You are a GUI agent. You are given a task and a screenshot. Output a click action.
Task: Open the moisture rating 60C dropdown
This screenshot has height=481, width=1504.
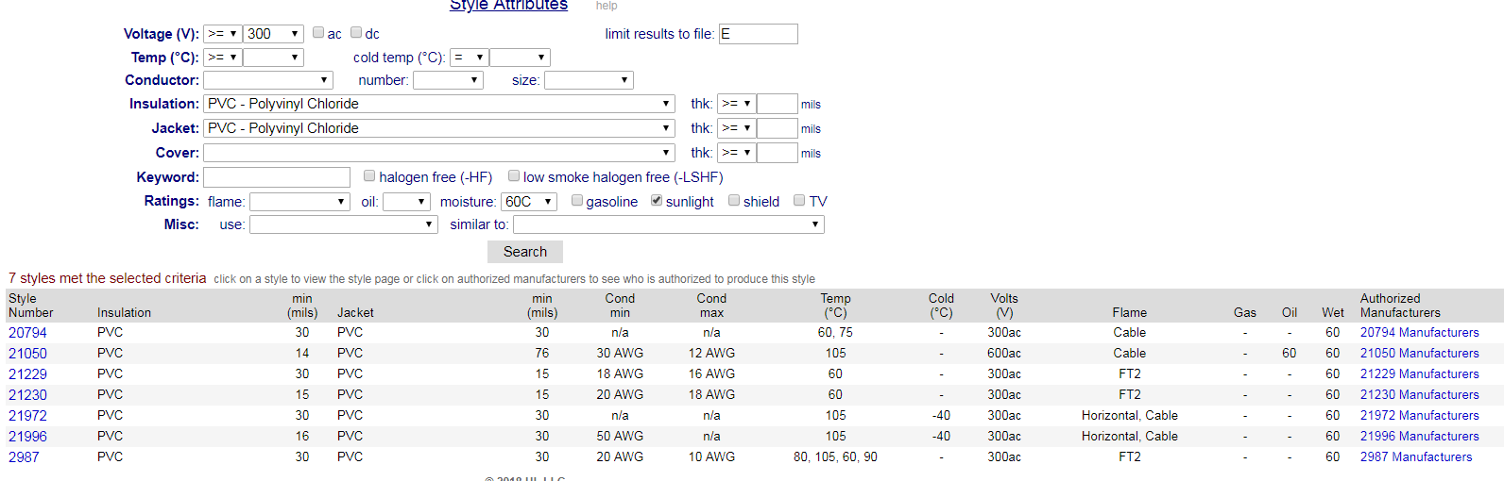pos(528,202)
